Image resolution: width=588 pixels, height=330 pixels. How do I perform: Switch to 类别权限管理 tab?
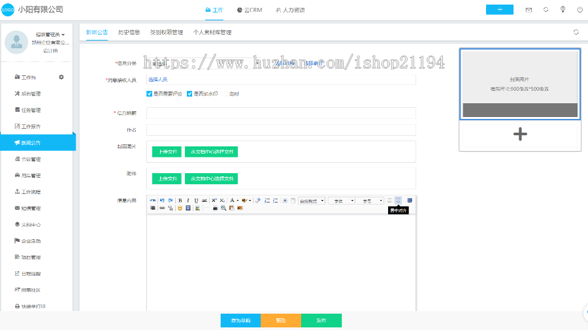tap(167, 32)
